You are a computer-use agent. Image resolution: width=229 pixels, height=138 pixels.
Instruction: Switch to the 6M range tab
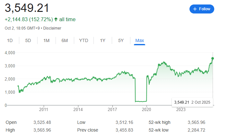(65, 40)
